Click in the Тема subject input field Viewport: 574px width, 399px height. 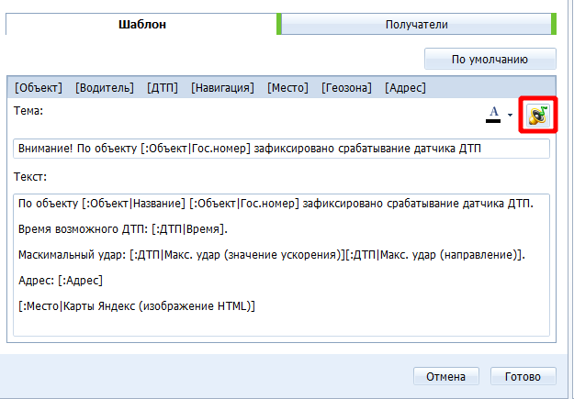(281, 149)
